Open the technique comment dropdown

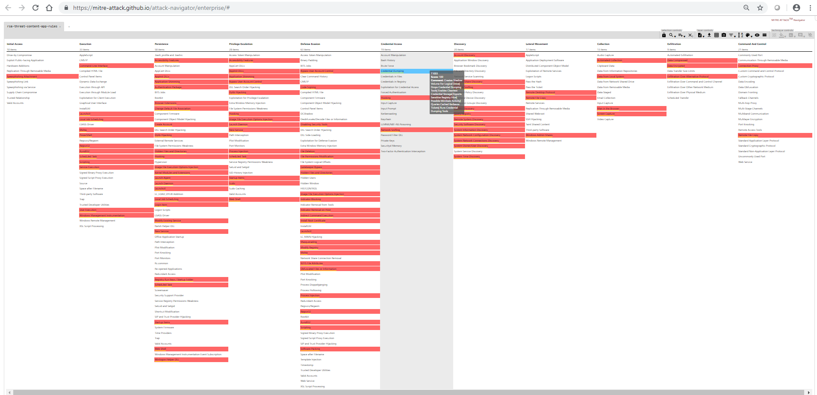click(802, 35)
